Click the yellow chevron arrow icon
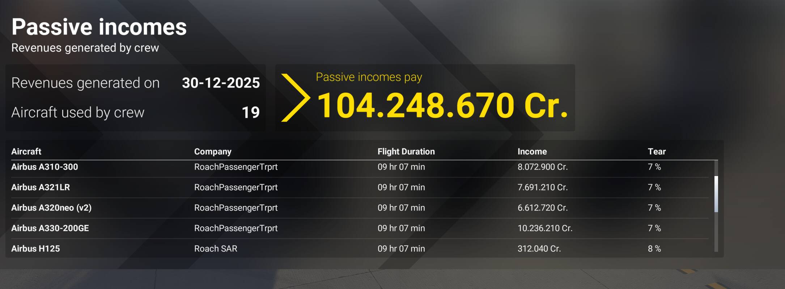 pos(296,98)
